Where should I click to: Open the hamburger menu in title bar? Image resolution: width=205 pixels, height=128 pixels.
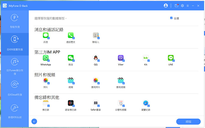point(188,6)
